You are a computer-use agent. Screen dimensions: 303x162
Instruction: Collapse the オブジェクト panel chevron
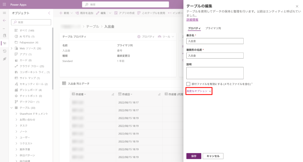[x=49, y=13]
